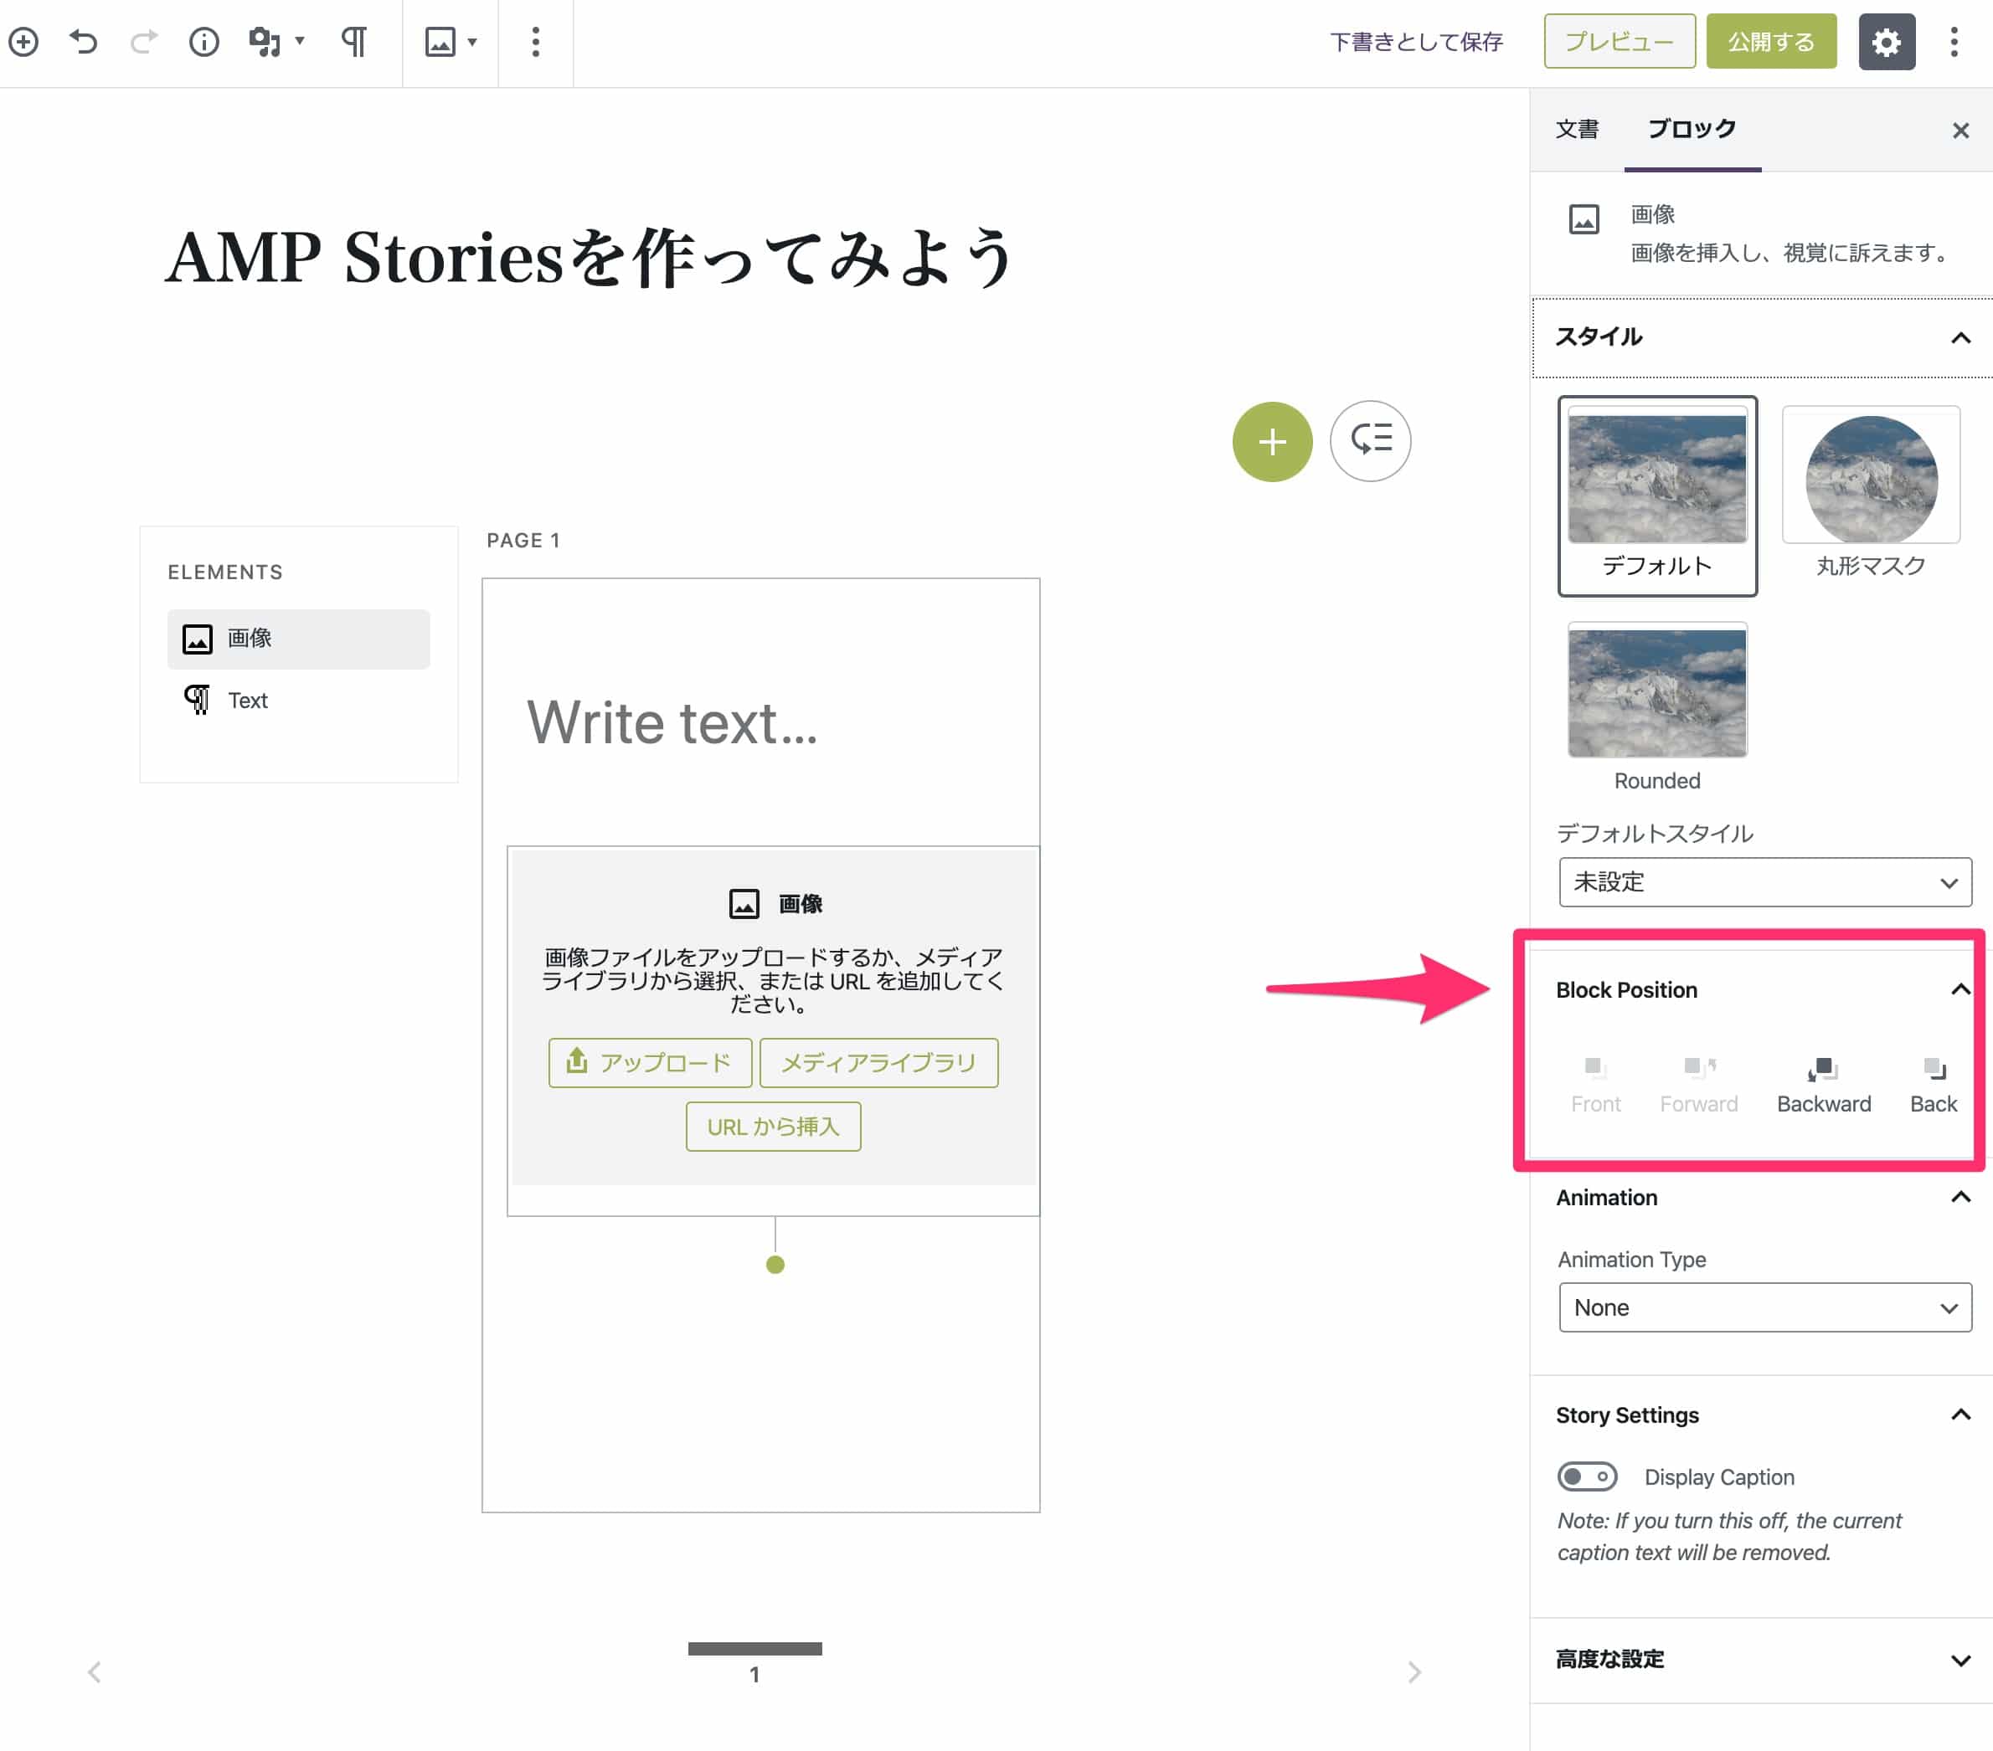
Task: Click the green add page button
Action: click(1273, 441)
